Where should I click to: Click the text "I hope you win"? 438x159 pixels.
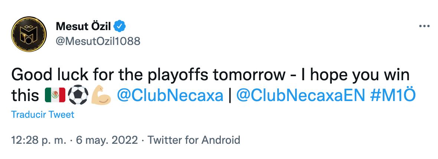pos(356,75)
